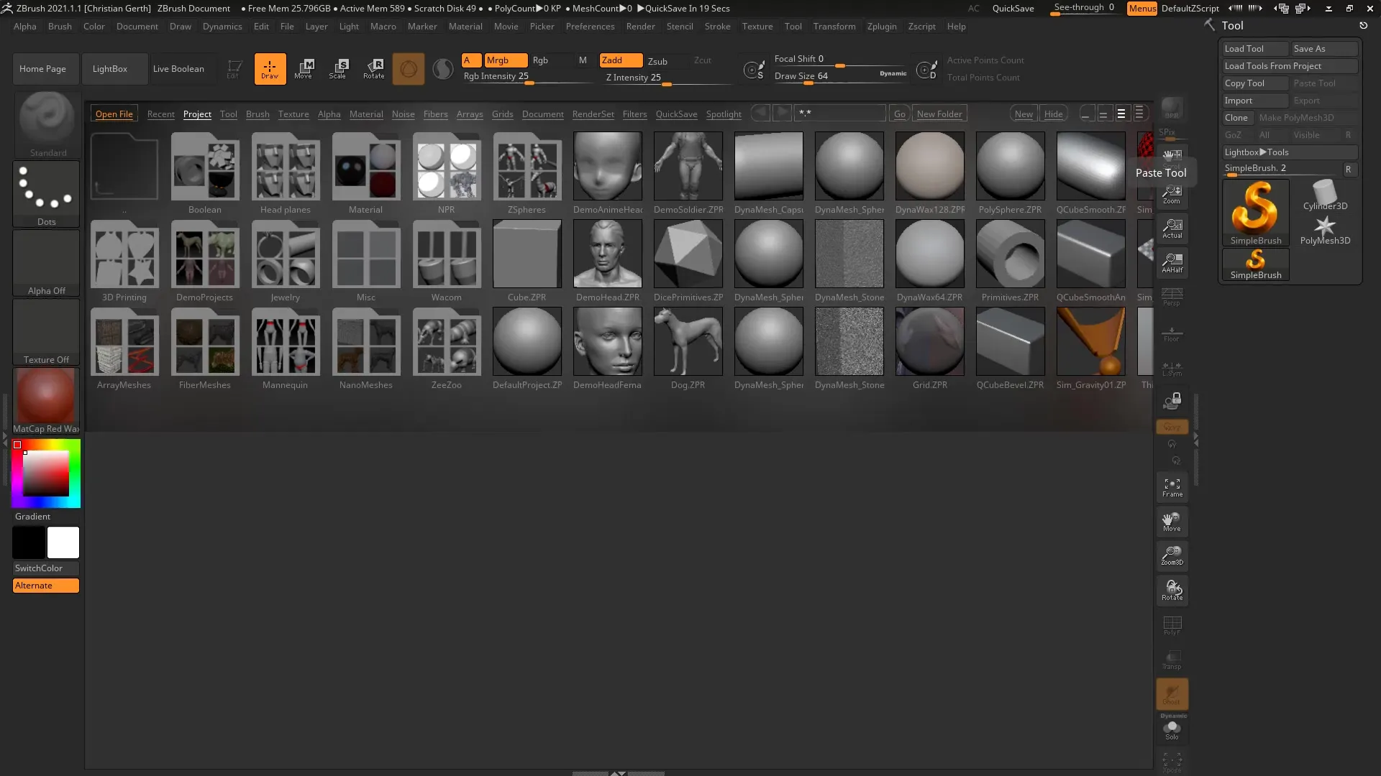The height and width of the screenshot is (776, 1381).
Task: Open the Head planes folder
Action: coord(286,172)
